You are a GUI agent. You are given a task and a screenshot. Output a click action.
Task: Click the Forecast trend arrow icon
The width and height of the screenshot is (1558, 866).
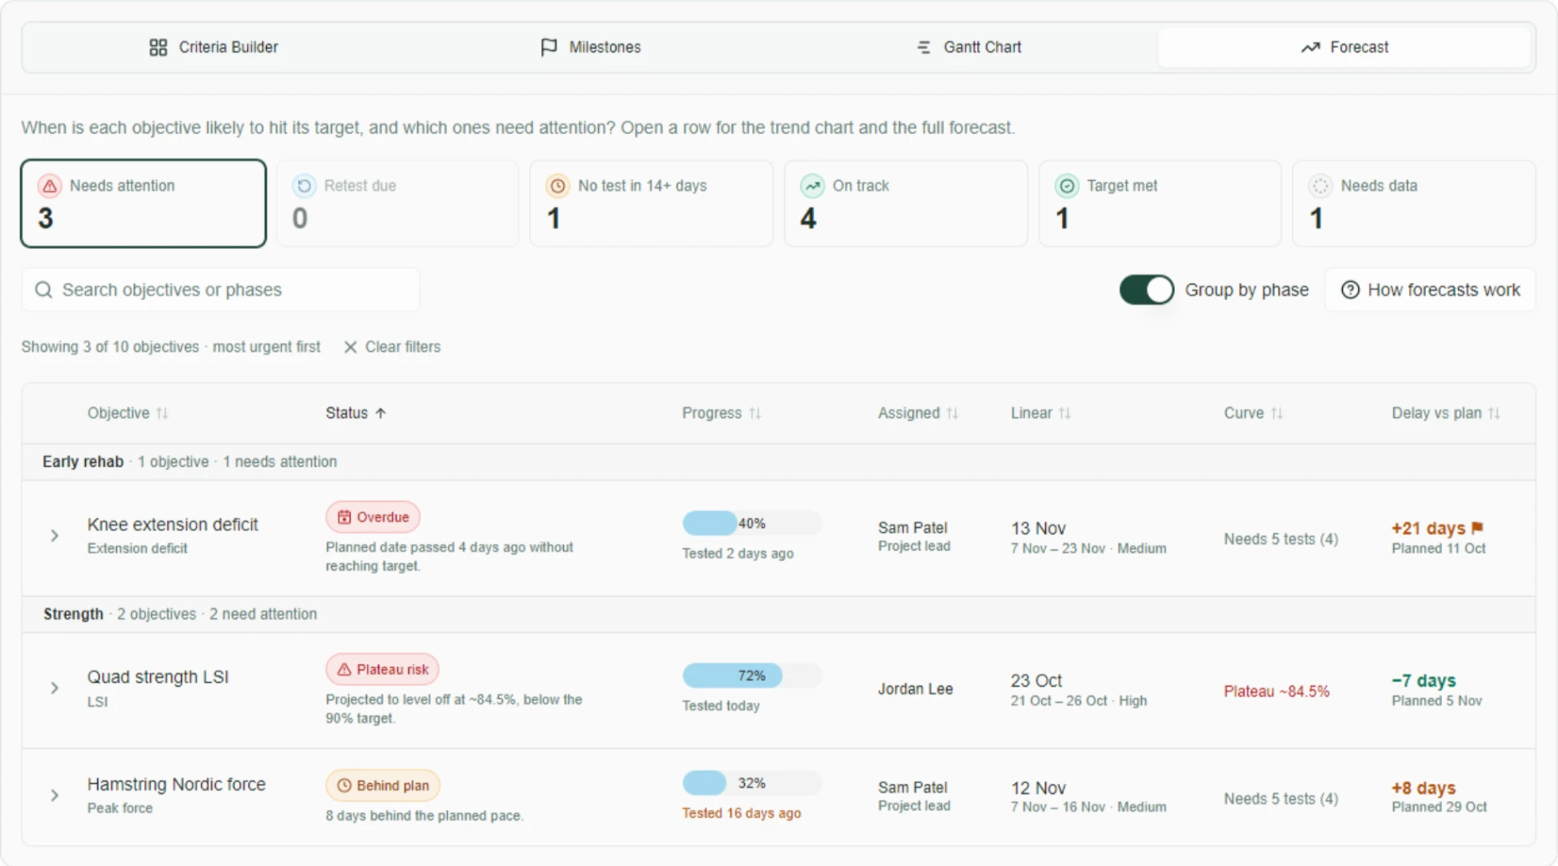(1311, 48)
